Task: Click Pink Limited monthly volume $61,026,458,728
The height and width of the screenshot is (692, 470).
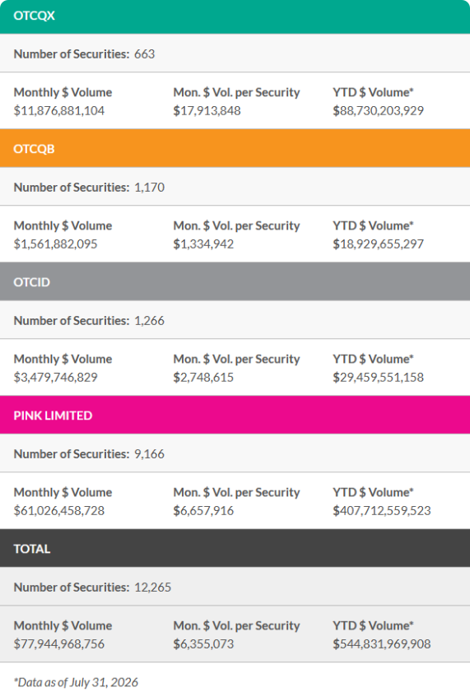Action: pyautogui.click(x=59, y=510)
